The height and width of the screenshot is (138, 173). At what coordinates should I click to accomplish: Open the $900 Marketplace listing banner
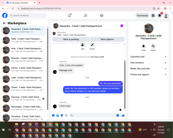(x=88, y=33)
